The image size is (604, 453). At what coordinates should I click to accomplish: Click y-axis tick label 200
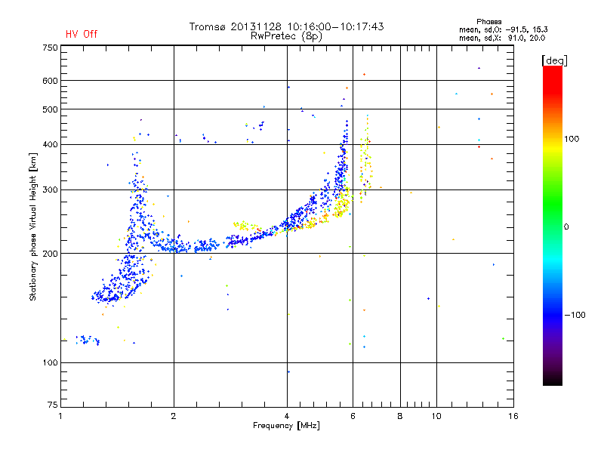pos(50,254)
